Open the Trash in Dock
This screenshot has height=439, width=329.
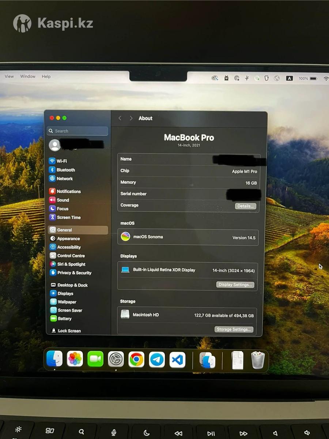click(x=258, y=360)
